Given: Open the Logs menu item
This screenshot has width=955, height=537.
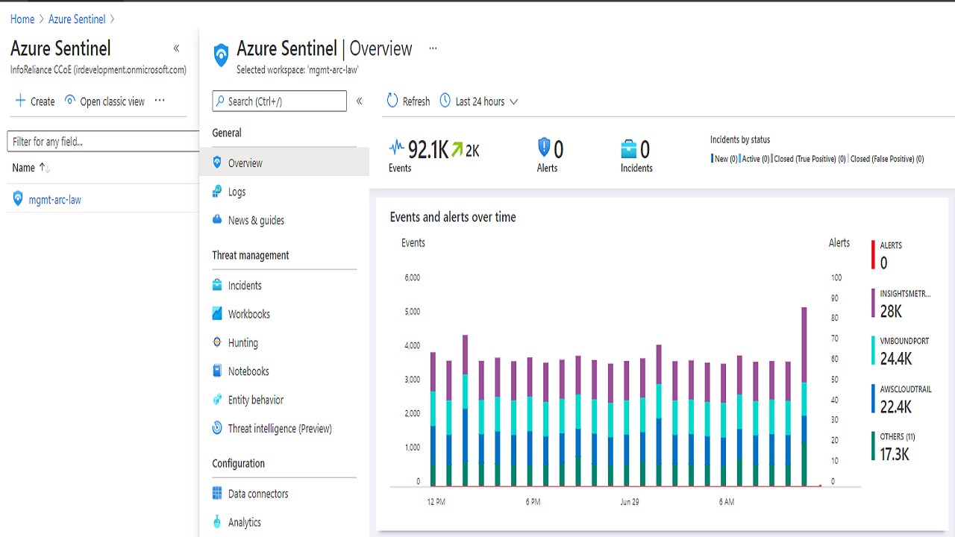Looking at the screenshot, I should coord(237,192).
